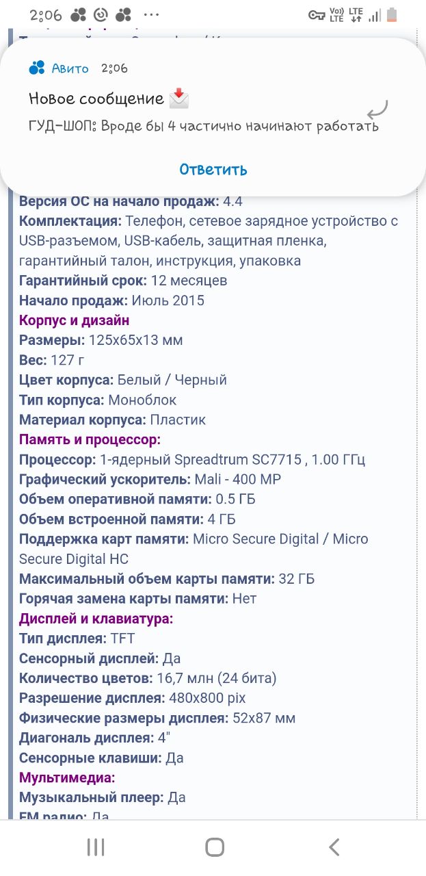Open the Новое сообщение notification title
The image size is (426, 876).
[96, 99]
